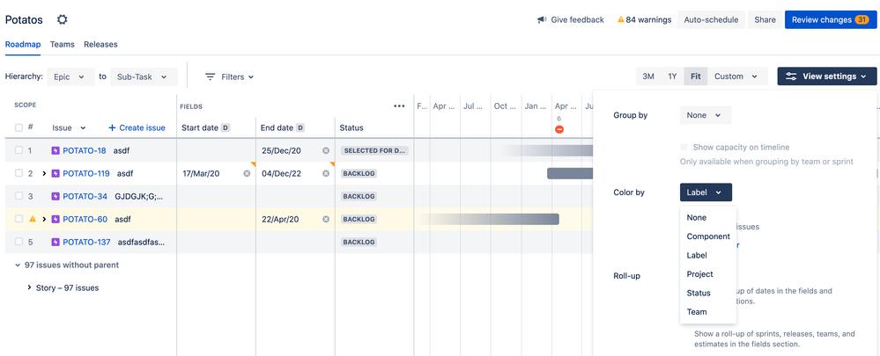Open plan settings gear icon
This screenshot has height=356, width=880.
point(63,19)
